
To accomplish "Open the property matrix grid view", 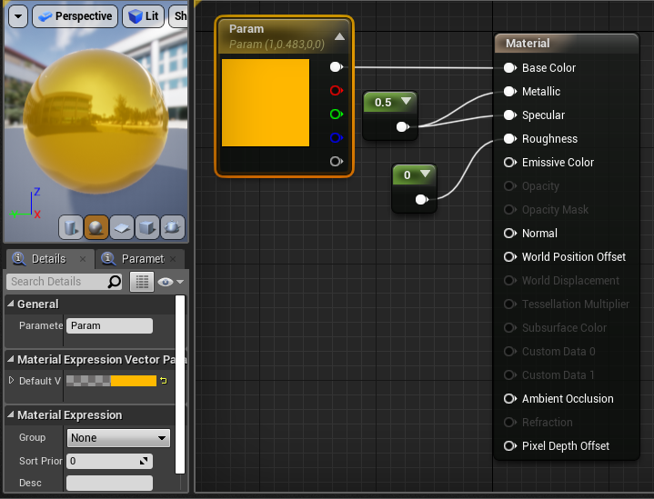I will [x=141, y=282].
